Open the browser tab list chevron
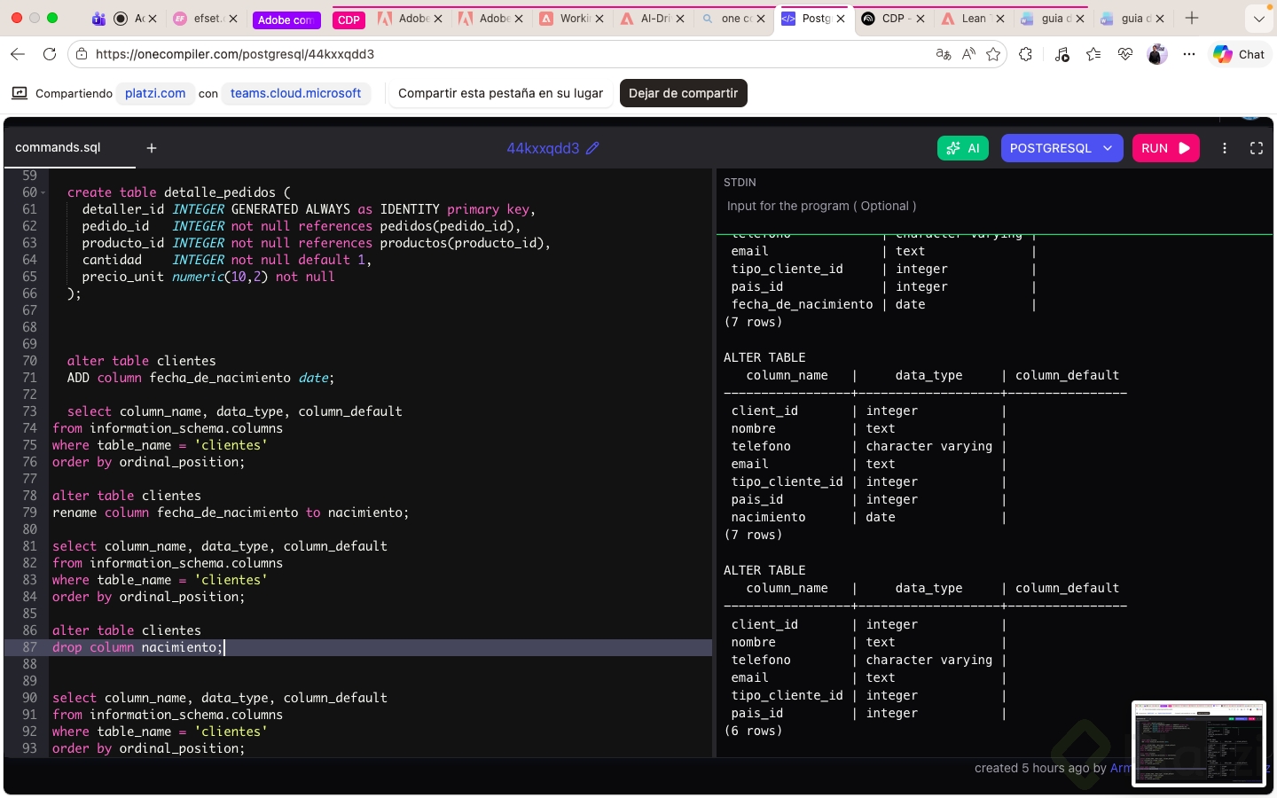Viewport: 1277px width, 798px height. coord(1258,19)
